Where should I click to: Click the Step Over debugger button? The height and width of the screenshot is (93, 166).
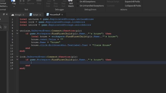click(56, 4)
